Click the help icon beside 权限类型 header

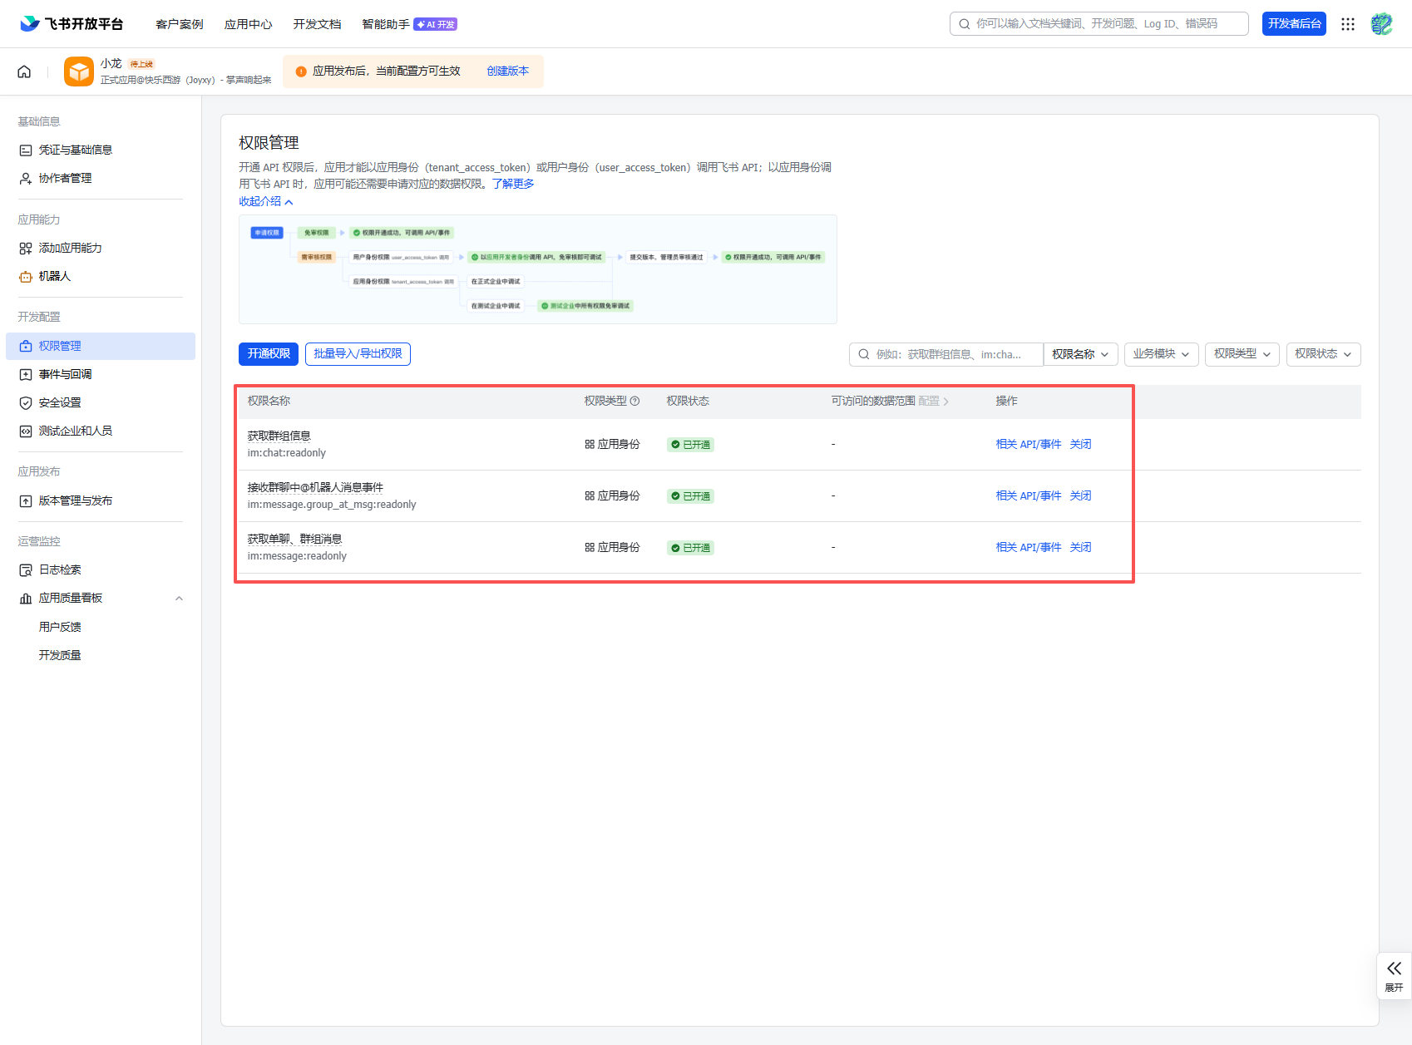coord(635,401)
